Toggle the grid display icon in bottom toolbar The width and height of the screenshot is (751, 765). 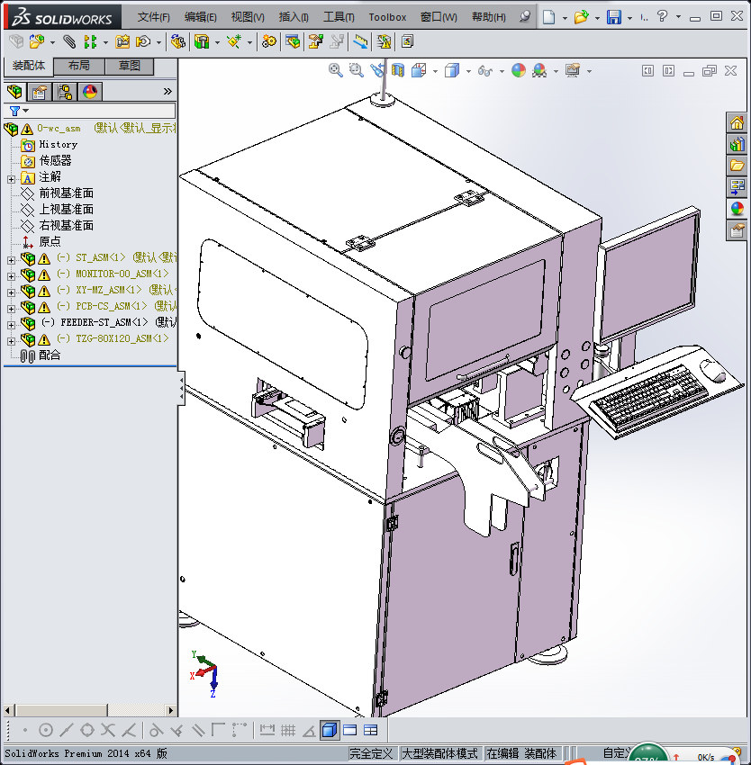click(x=288, y=730)
